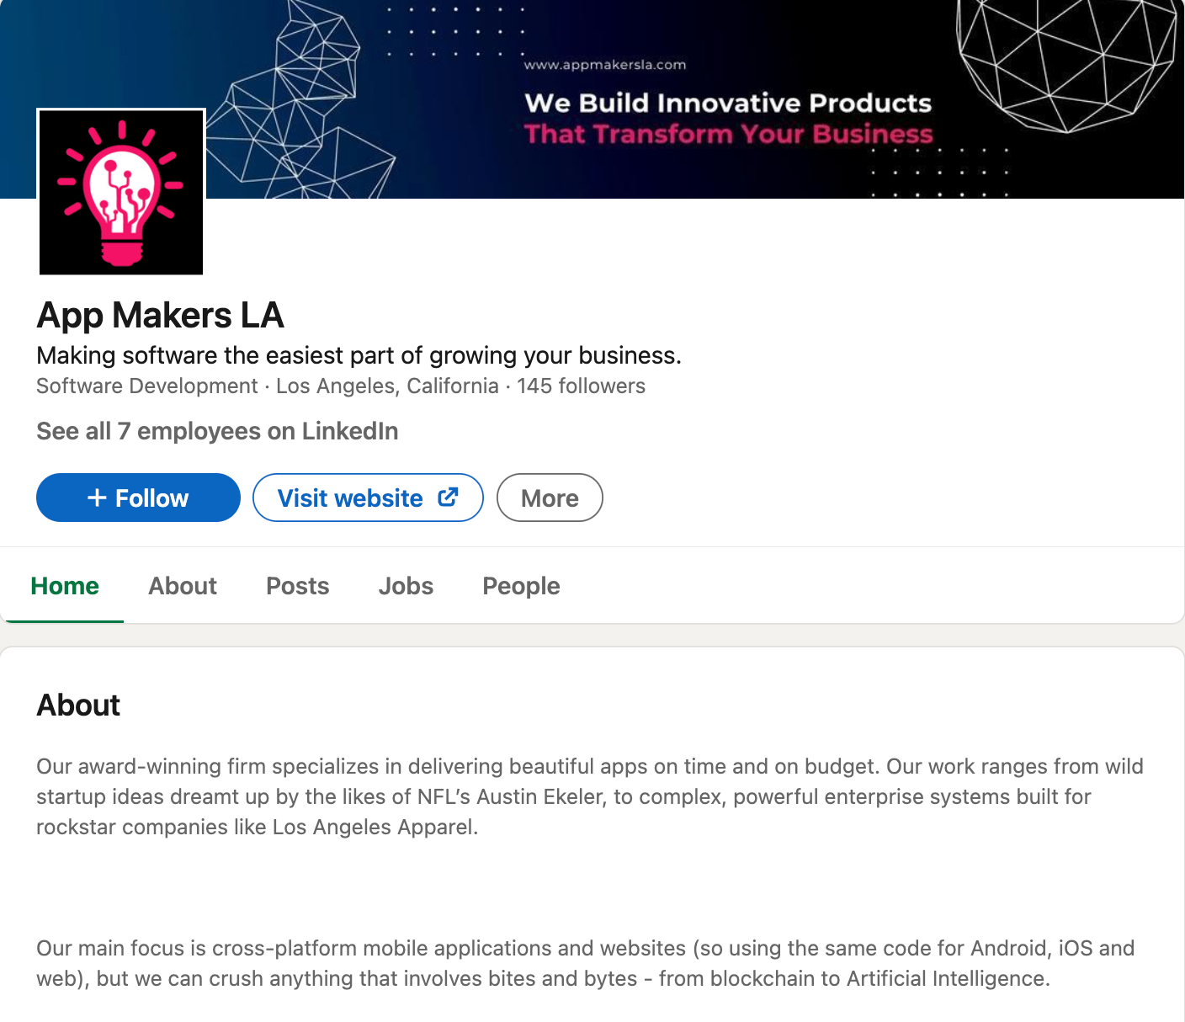Click the 145 followers count

coord(581,386)
